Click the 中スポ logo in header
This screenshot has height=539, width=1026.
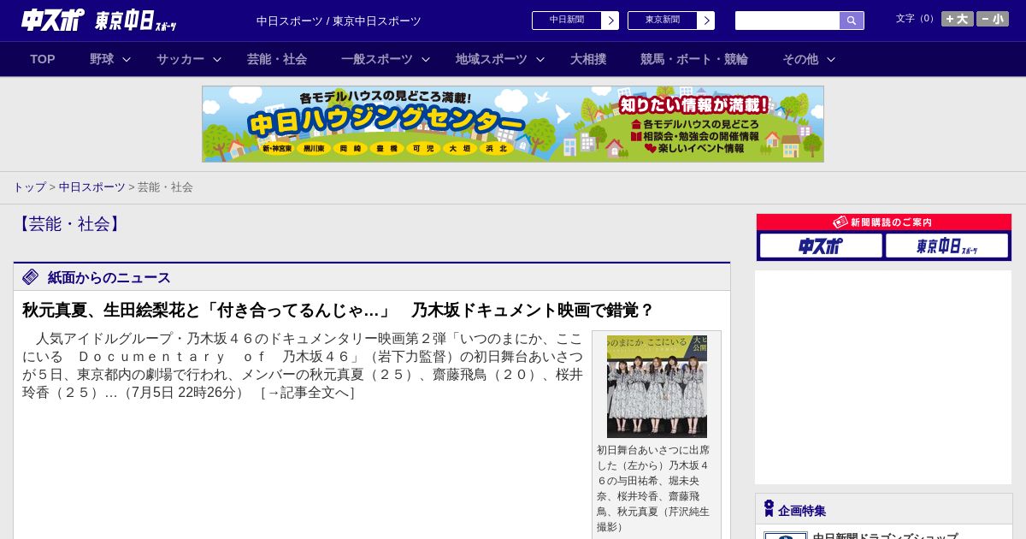53,20
